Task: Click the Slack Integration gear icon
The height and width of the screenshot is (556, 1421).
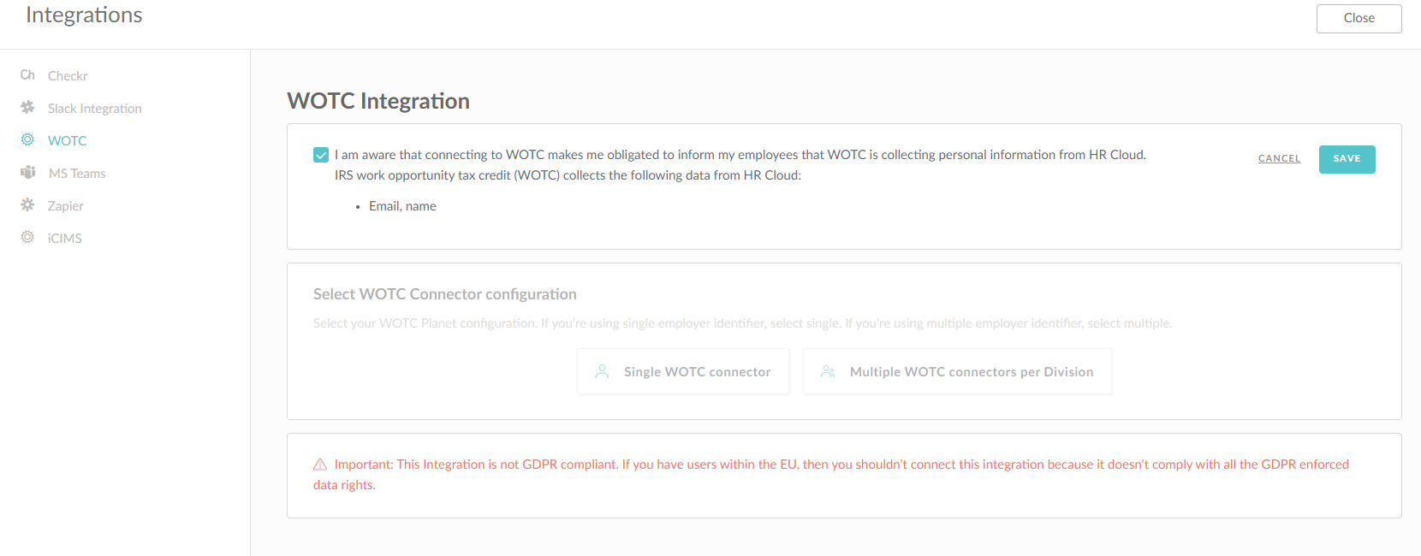Action: [x=27, y=108]
